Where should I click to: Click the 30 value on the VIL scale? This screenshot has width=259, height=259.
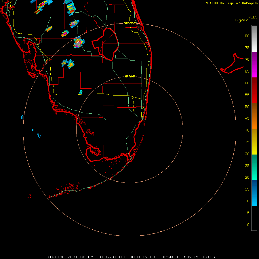click(247, 154)
